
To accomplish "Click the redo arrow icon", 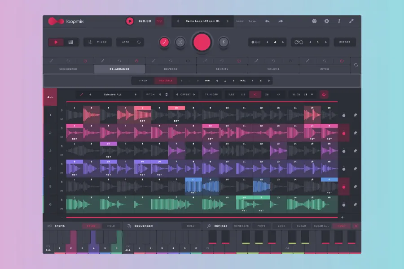I will click(281, 21).
